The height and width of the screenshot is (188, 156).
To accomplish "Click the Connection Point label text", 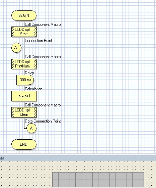I will click(x=38, y=41).
